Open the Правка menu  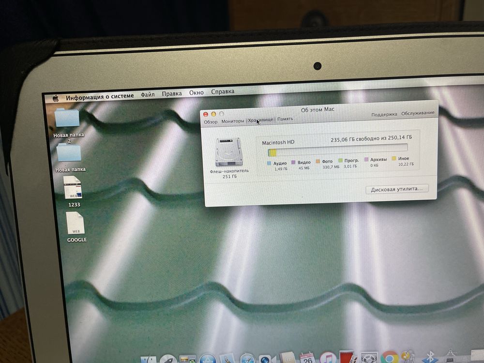tap(172, 93)
